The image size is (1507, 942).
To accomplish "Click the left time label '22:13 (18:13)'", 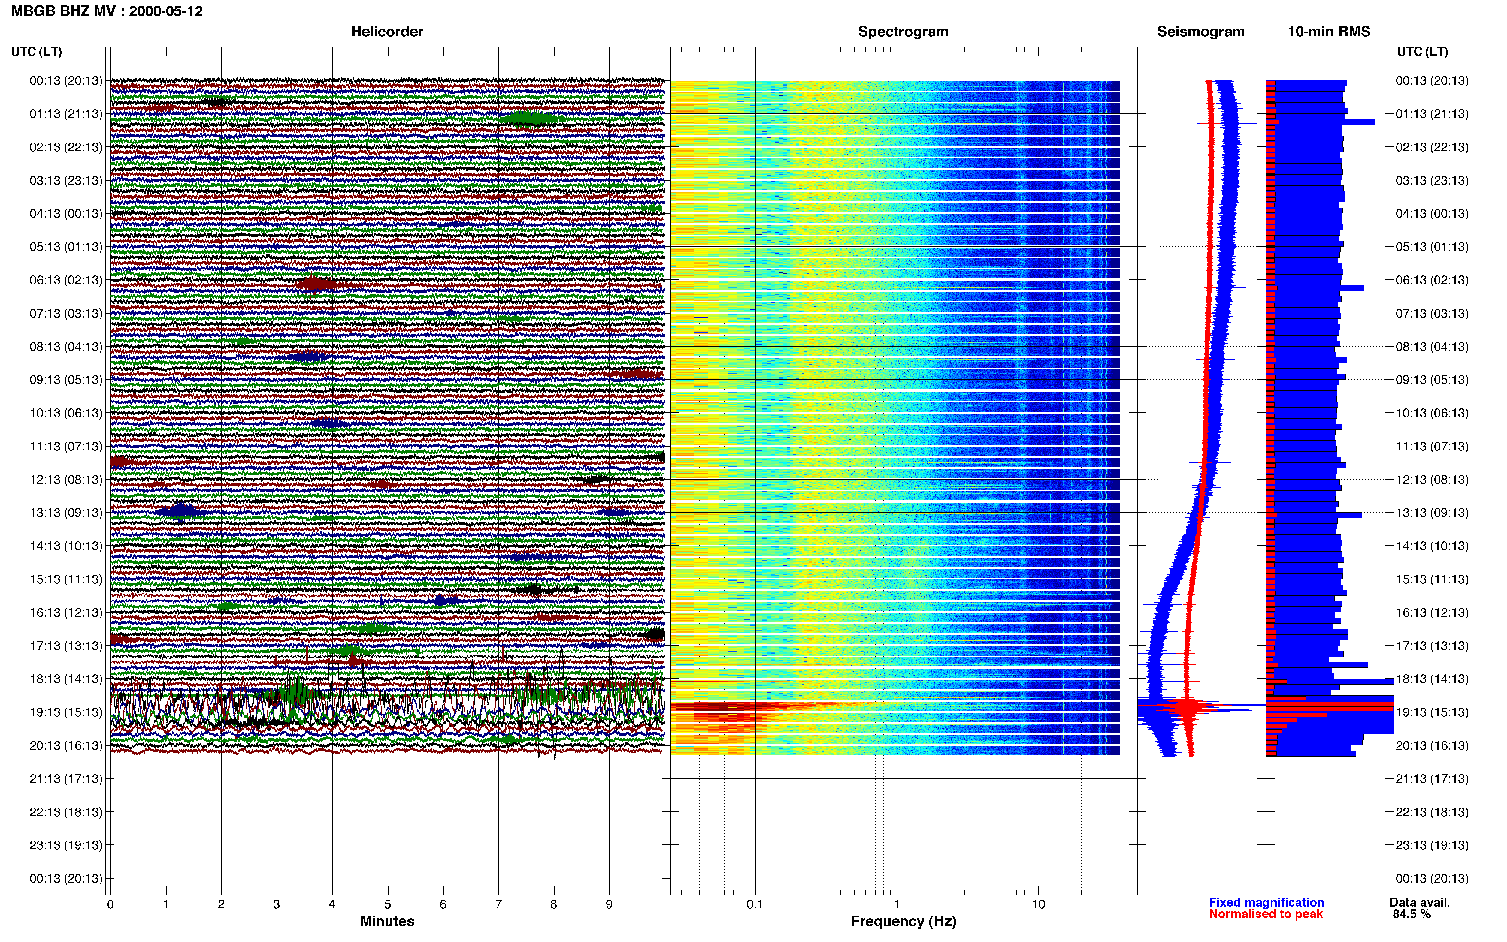I will [66, 812].
